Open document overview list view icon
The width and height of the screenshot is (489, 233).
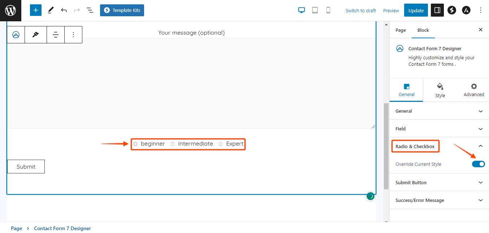[90, 10]
